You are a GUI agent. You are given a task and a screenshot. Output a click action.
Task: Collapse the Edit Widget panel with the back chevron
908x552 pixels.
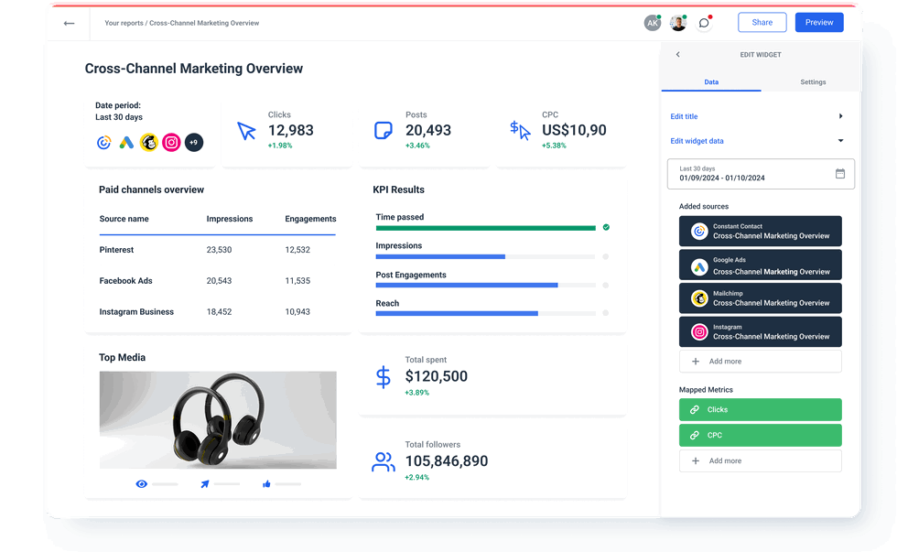pyautogui.click(x=678, y=54)
